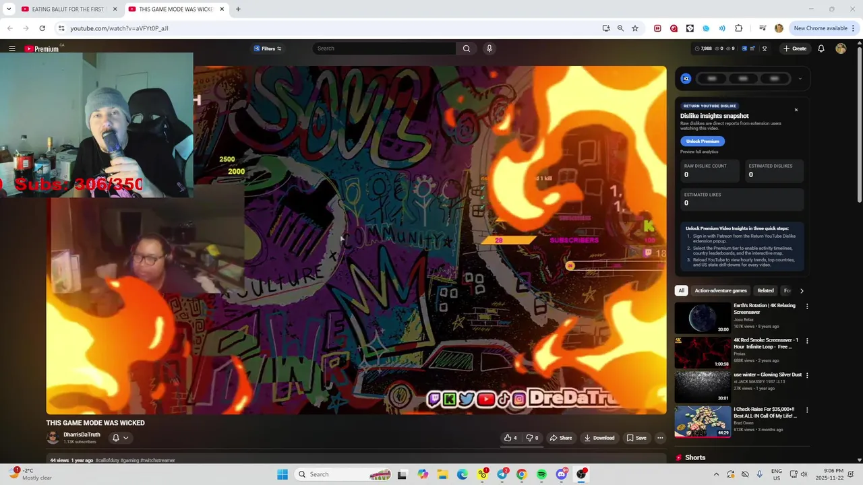This screenshot has width=863, height=485.
Task: Open the YouTube hamburger guide menu
Action: pos(12,48)
